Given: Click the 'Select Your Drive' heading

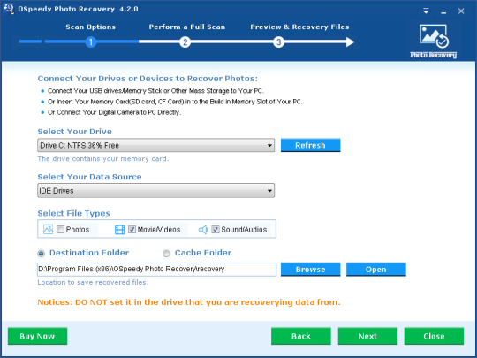Looking at the screenshot, I should pos(74,132).
